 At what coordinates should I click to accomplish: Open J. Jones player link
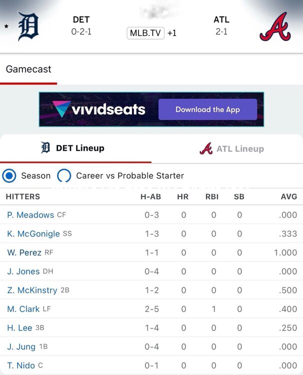(23, 271)
